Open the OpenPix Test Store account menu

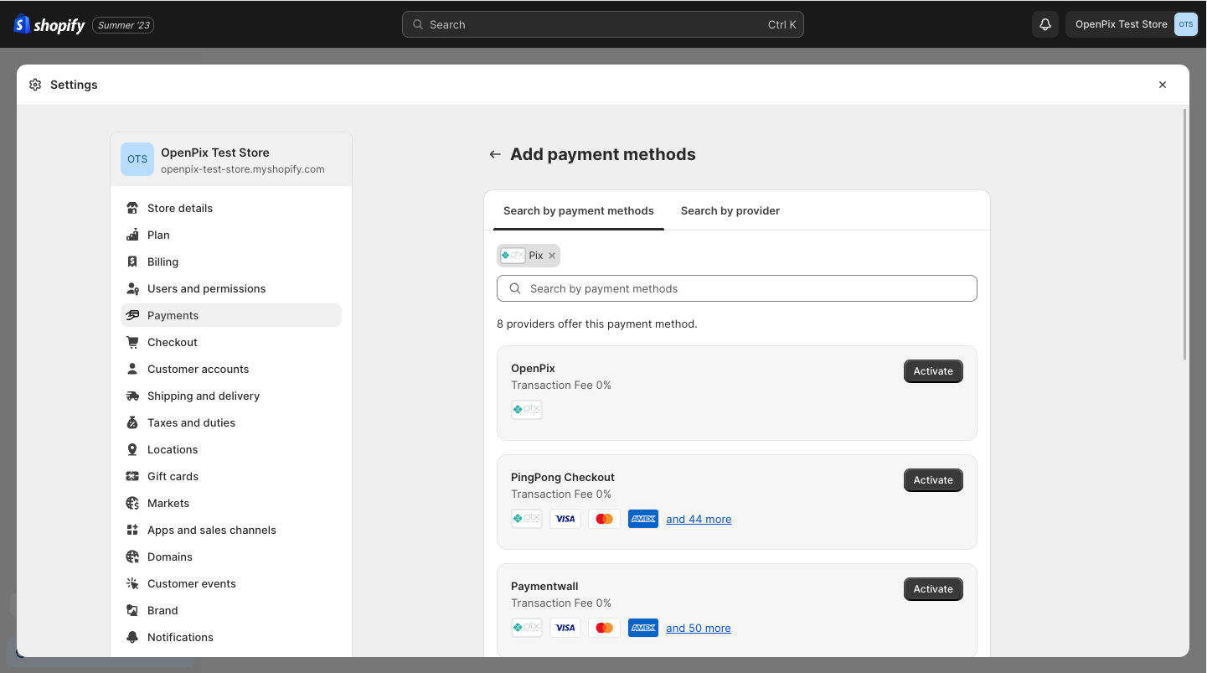[1120, 24]
